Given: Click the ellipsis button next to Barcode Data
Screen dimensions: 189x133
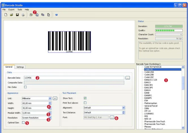Looking at the screenshot, I should click(x=128, y=78).
